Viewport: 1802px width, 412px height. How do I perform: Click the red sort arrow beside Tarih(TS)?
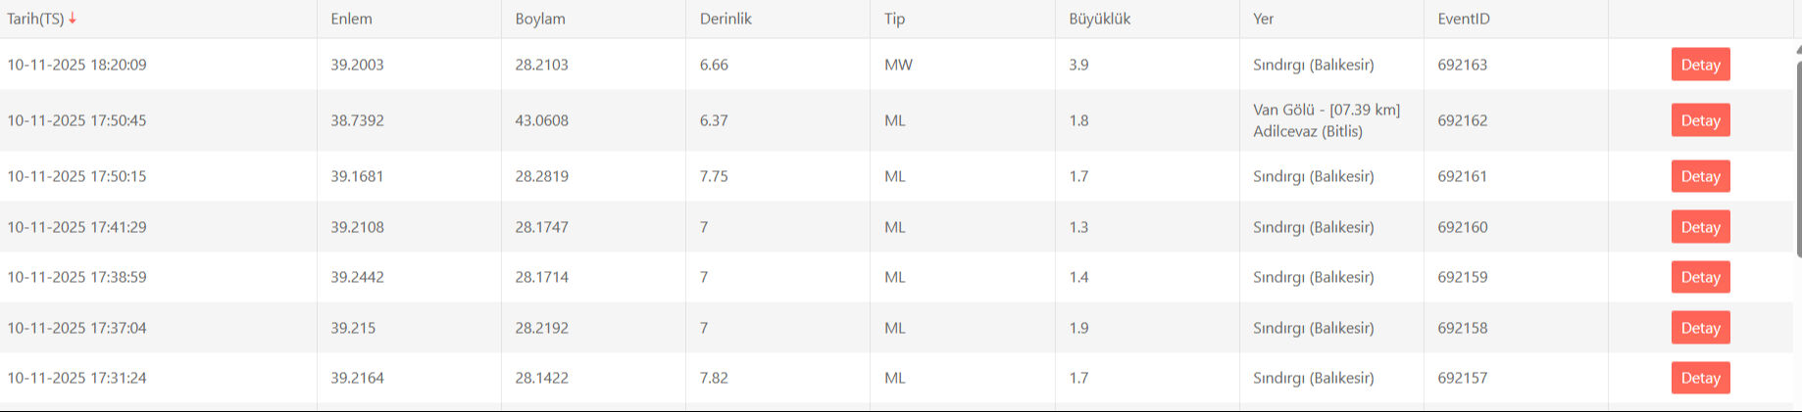point(73,19)
